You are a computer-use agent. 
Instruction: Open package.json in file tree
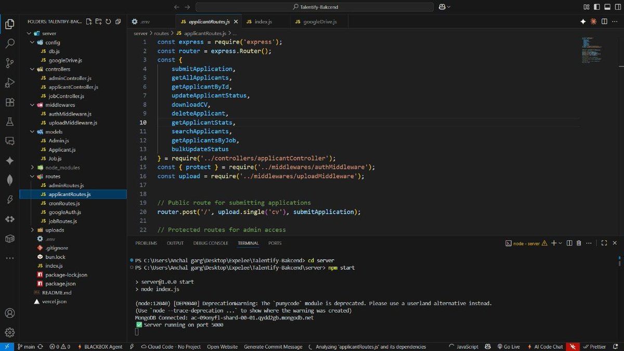(60, 284)
